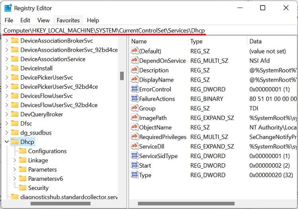Select the DevicePickerUserSvc_92bd4ce key

click(x=59, y=86)
